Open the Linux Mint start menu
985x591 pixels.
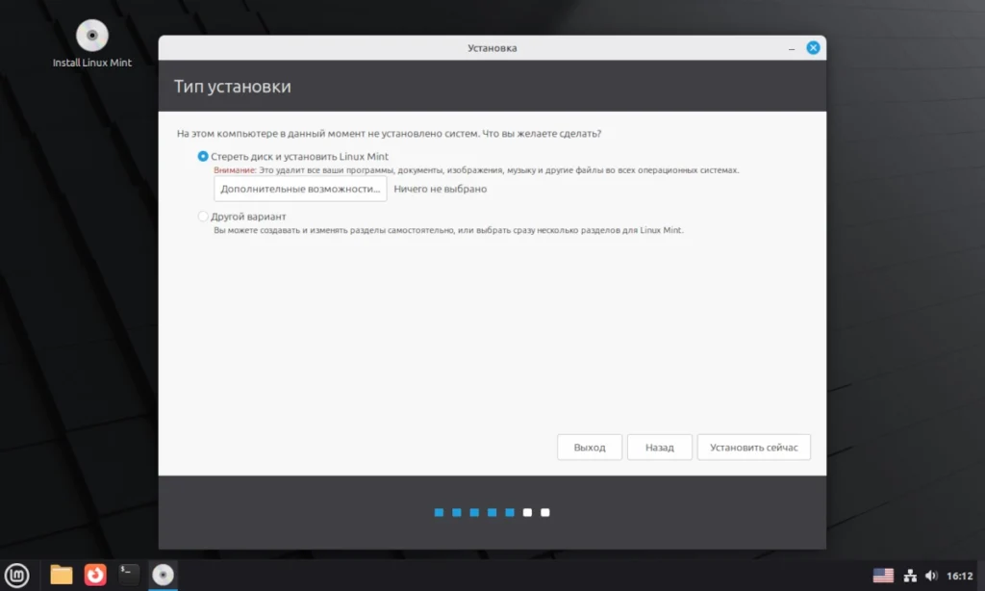pyautogui.click(x=17, y=576)
